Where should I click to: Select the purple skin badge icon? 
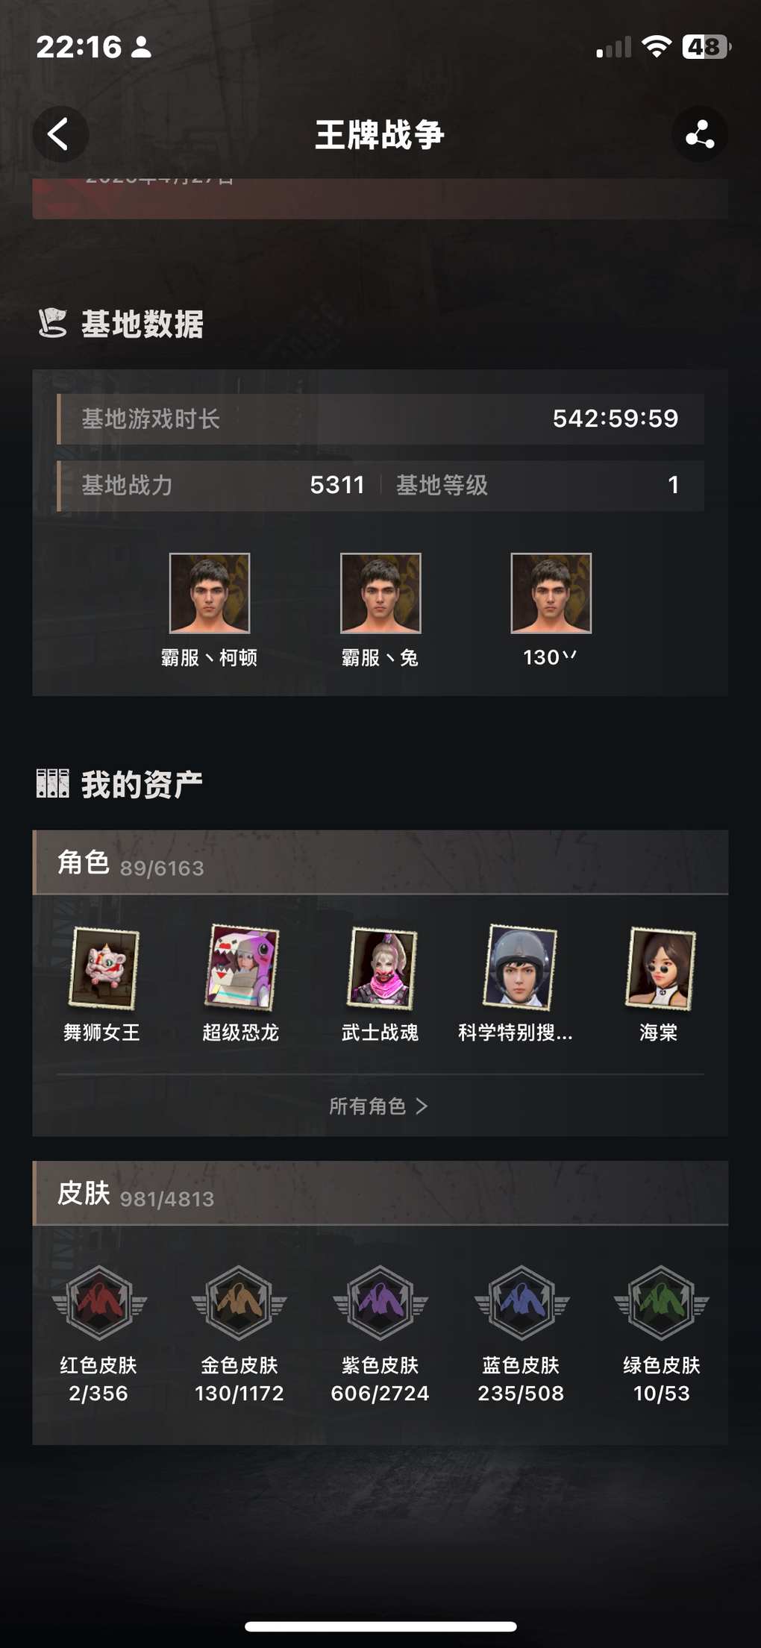point(380,1303)
